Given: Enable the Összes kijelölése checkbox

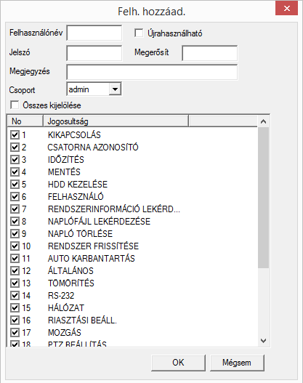Looking at the screenshot, I should (x=15, y=105).
